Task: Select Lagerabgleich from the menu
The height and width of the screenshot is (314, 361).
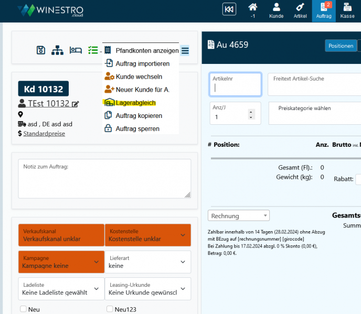Action: 135,103
